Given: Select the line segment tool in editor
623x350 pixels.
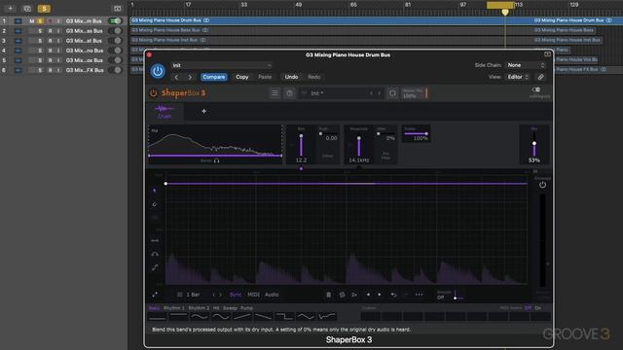Looking at the screenshot, I should (155, 240).
